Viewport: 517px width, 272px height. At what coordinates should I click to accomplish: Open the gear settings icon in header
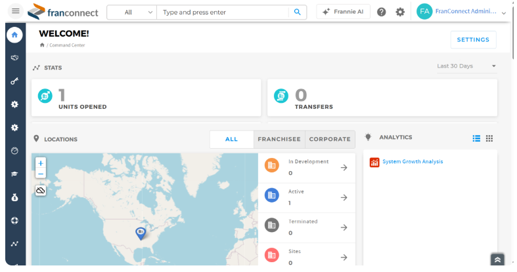point(400,12)
